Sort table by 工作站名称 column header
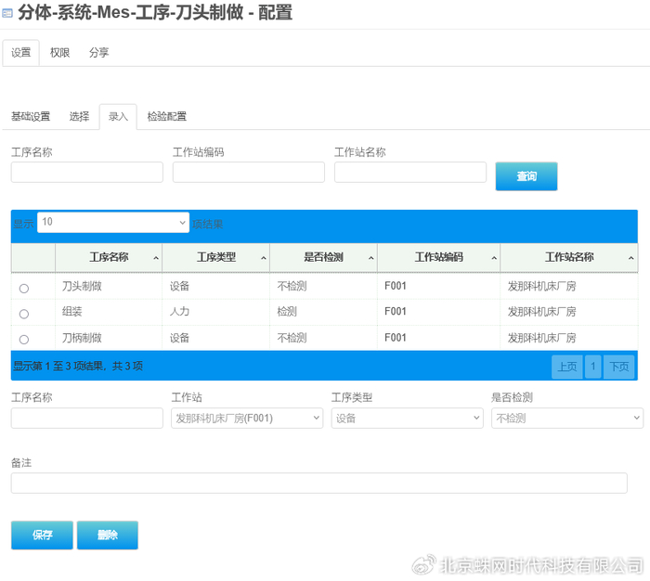 [568, 257]
